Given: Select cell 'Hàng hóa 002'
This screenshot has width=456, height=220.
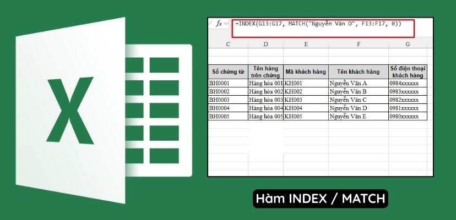Looking at the screenshot, I should [x=266, y=91].
